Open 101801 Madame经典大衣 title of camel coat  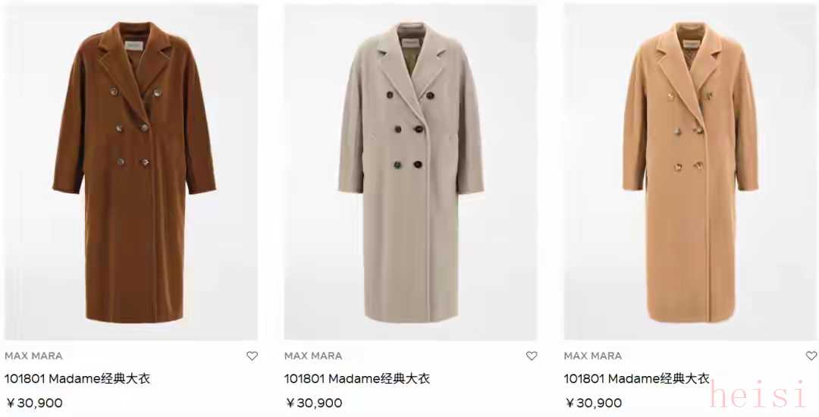pyautogui.click(x=637, y=379)
